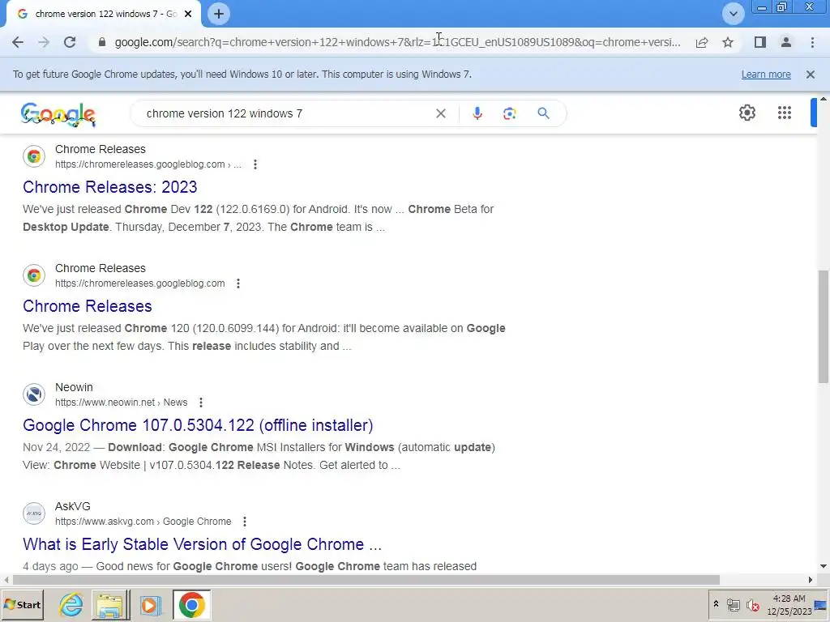Viewport: 830px width, 622px height.
Task: Open the Chrome Releases result link
Action: tap(88, 305)
